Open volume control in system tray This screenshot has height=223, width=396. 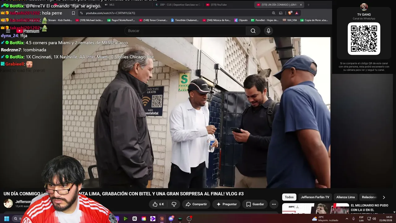[374, 219]
